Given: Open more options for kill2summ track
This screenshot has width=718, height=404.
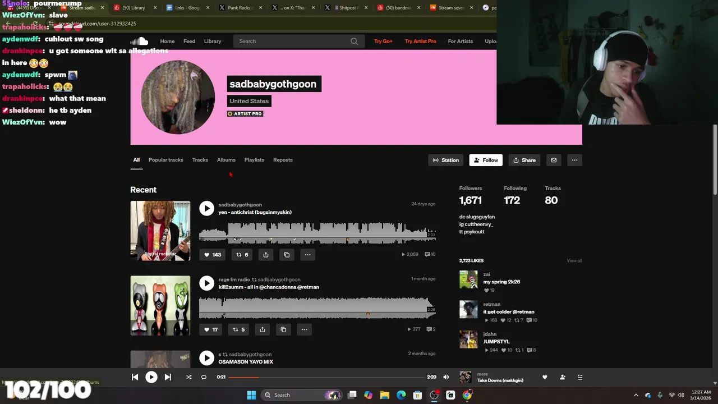Looking at the screenshot, I should tap(304, 329).
